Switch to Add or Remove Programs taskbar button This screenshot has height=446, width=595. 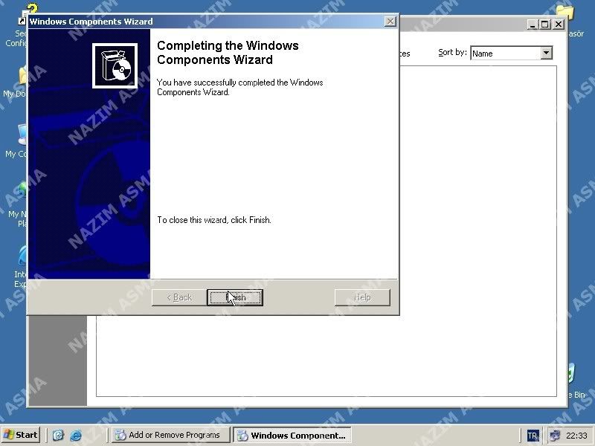[x=171, y=435]
